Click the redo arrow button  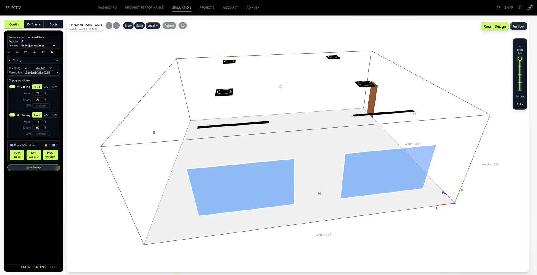(x=116, y=26)
